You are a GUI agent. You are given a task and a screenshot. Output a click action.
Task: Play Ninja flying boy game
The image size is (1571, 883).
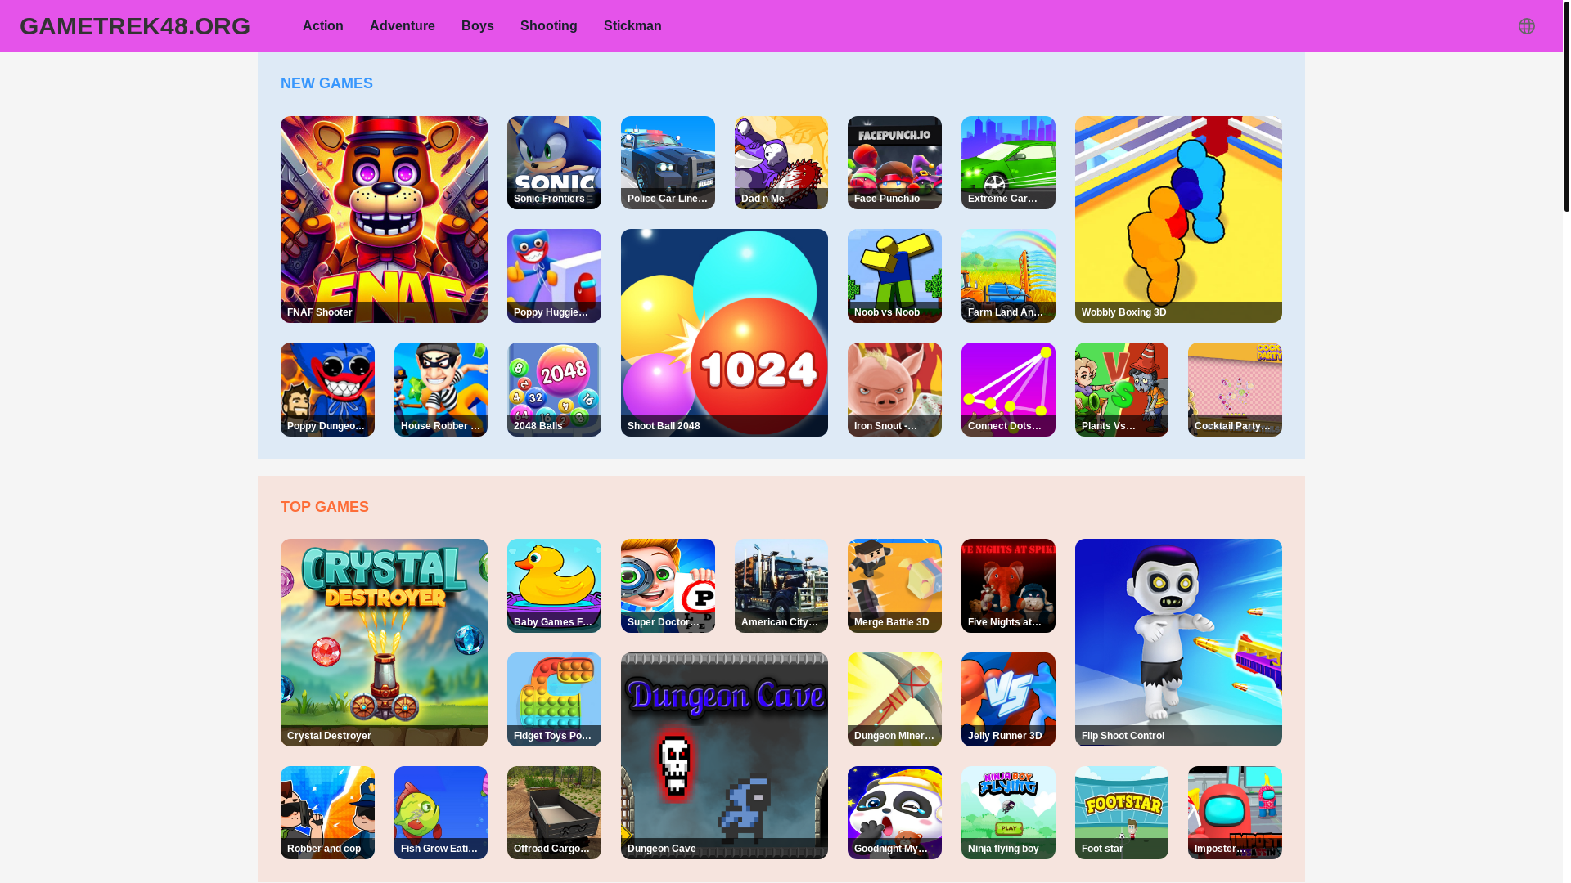(x=1008, y=813)
